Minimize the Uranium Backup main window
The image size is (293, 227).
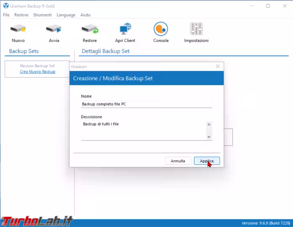point(251,6)
